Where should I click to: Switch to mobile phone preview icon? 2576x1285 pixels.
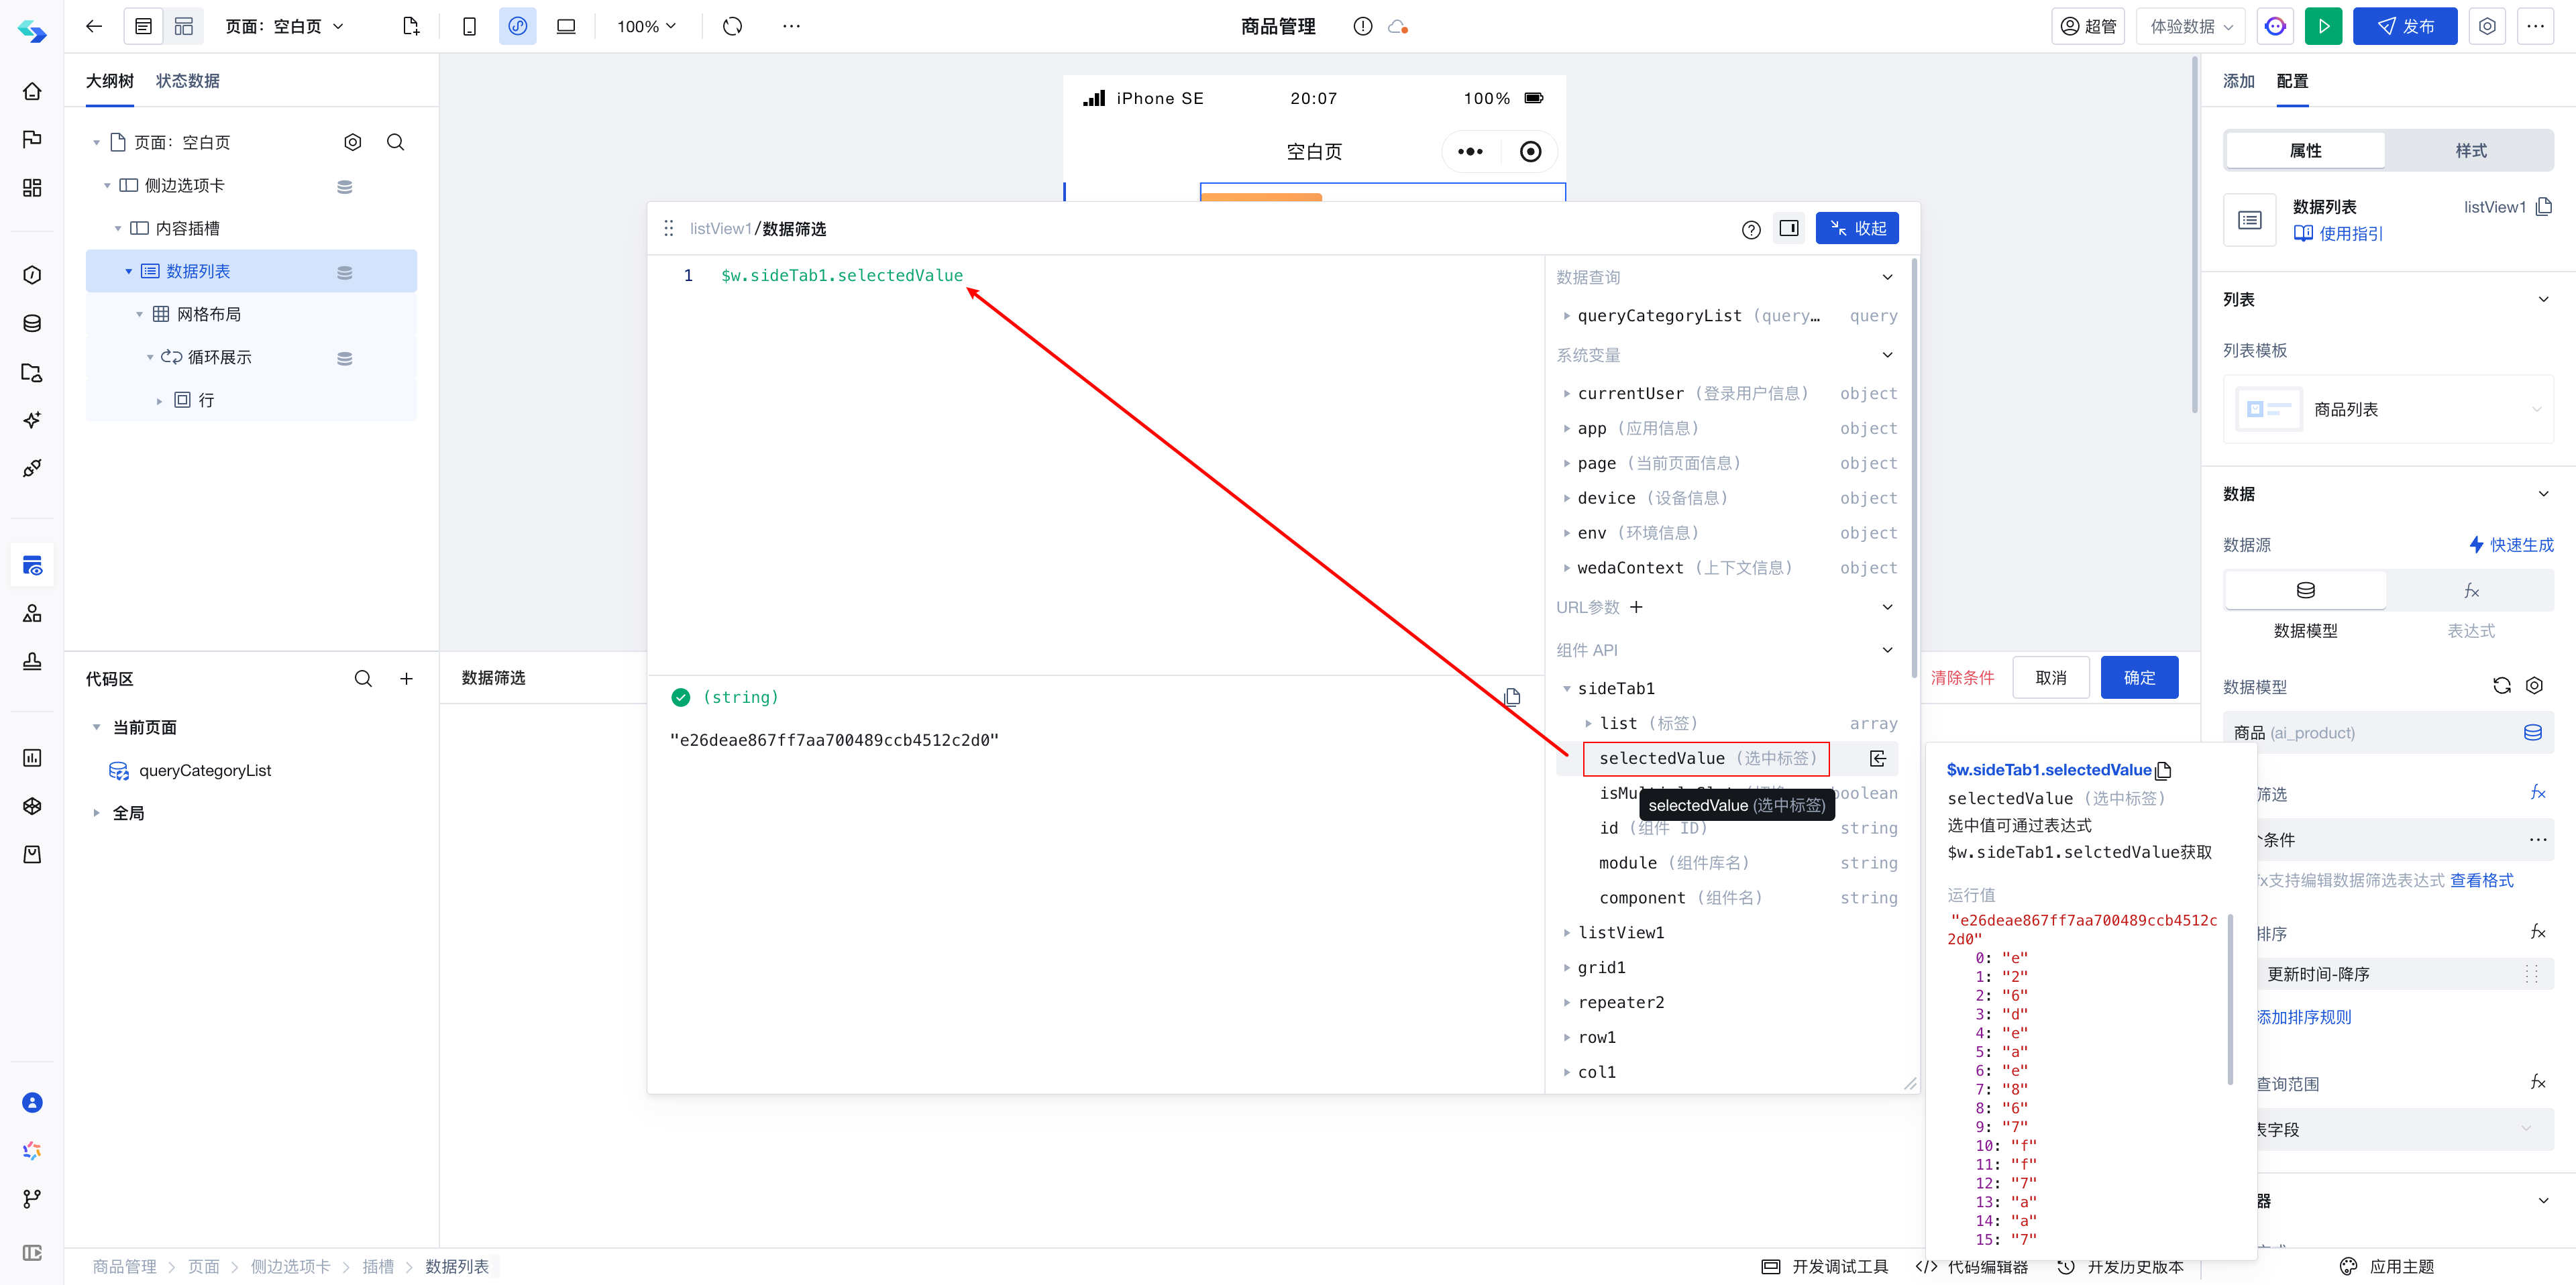tap(469, 27)
